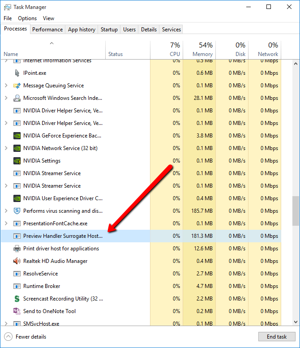The width and height of the screenshot is (300, 348).
Task: Click the scrollbar up arrow
Action: click(296, 64)
